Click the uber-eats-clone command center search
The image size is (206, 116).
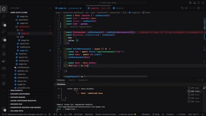[108, 3]
